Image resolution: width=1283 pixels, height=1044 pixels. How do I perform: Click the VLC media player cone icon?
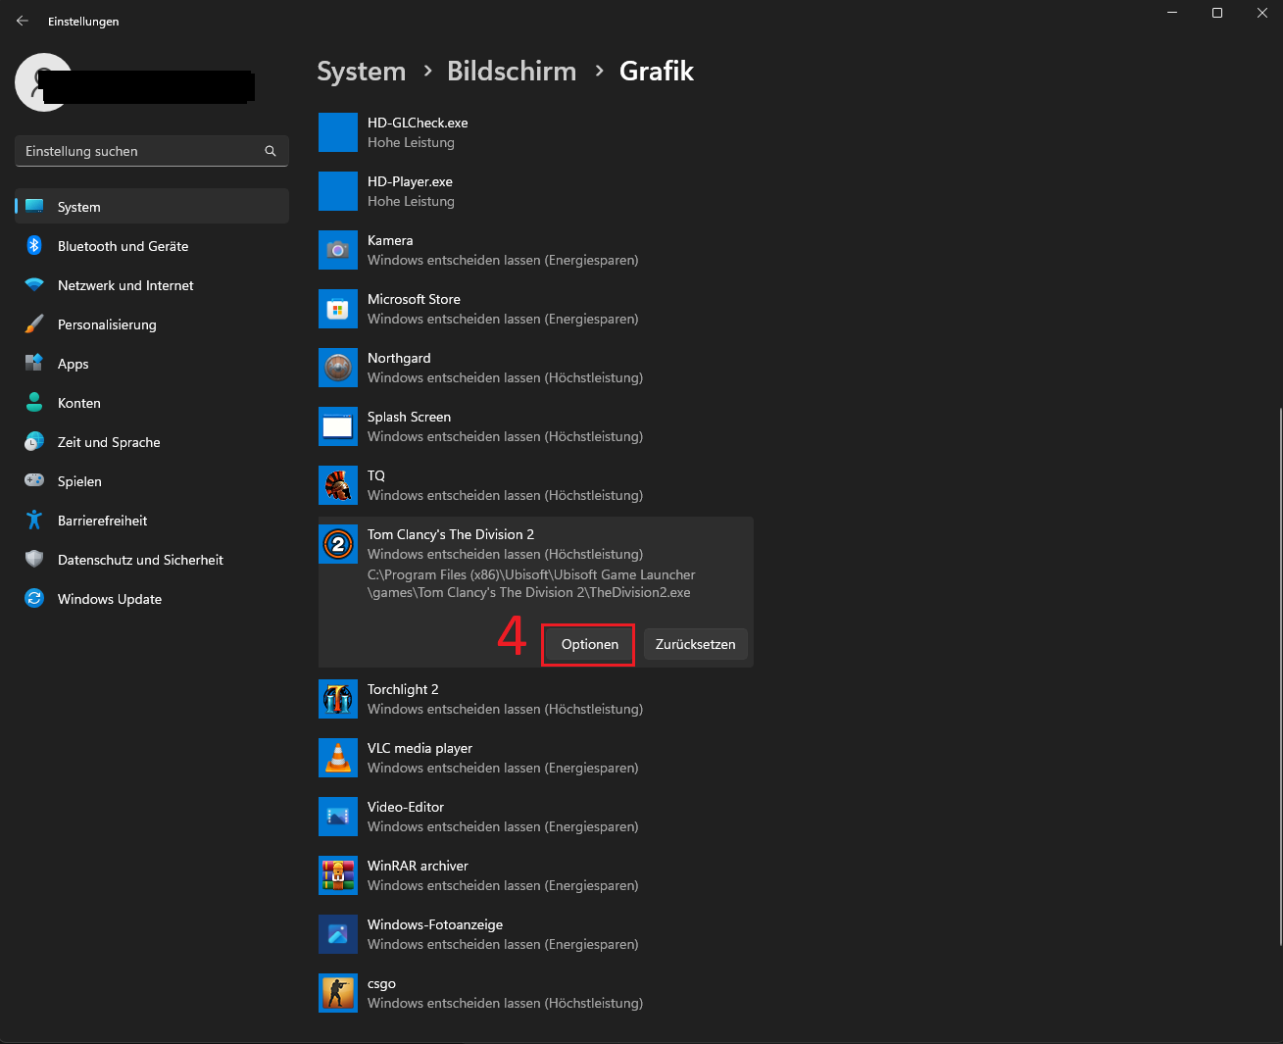(338, 758)
